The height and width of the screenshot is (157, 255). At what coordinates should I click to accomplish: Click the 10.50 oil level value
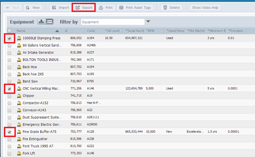coord(109,38)
